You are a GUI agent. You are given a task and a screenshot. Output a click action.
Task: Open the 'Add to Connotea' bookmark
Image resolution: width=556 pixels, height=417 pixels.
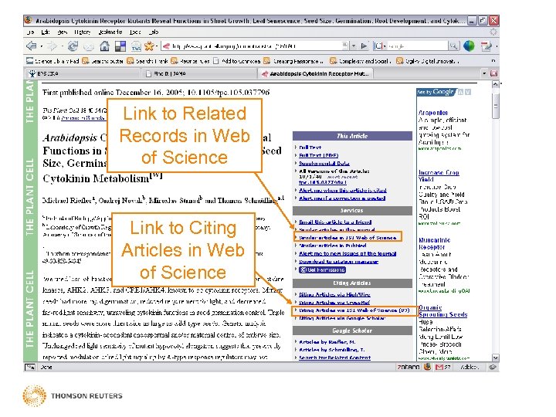237,61
